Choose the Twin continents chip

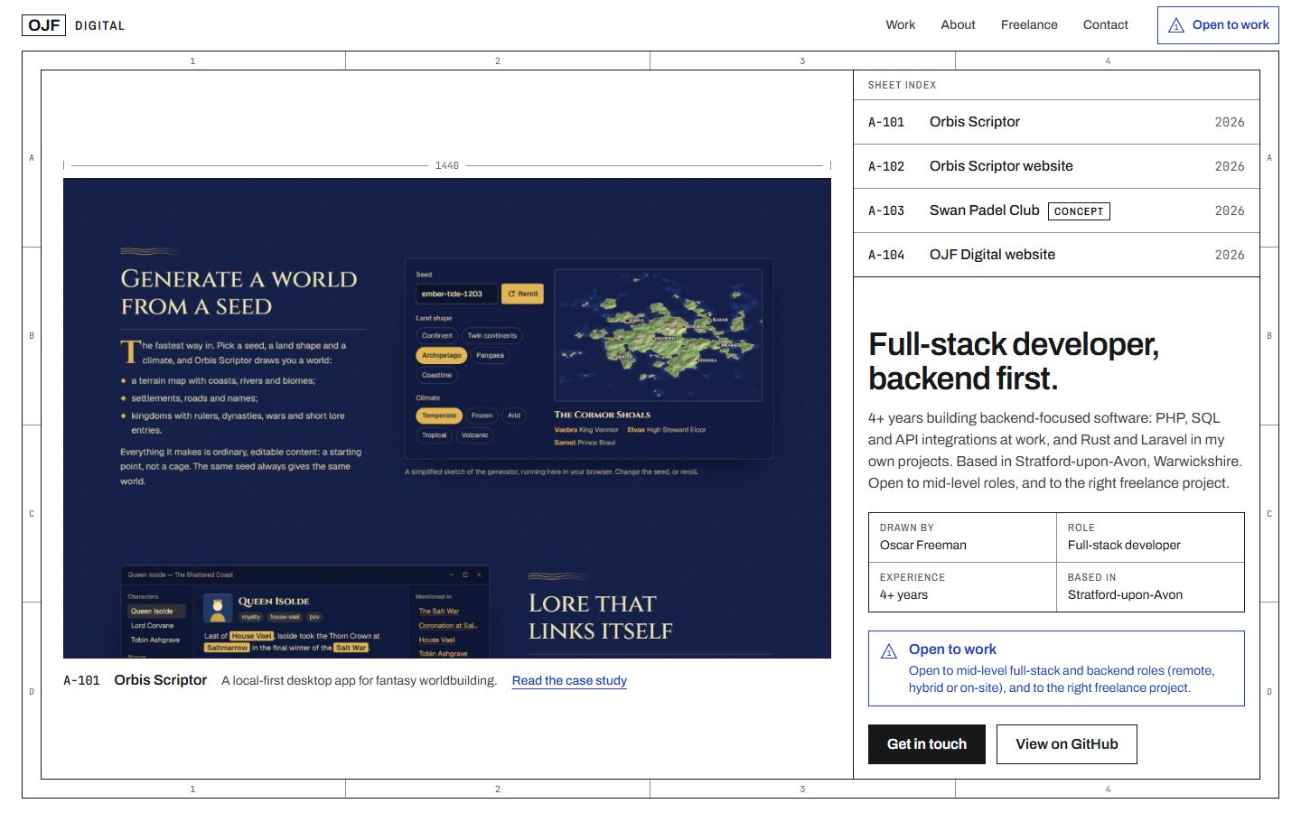click(492, 335)
